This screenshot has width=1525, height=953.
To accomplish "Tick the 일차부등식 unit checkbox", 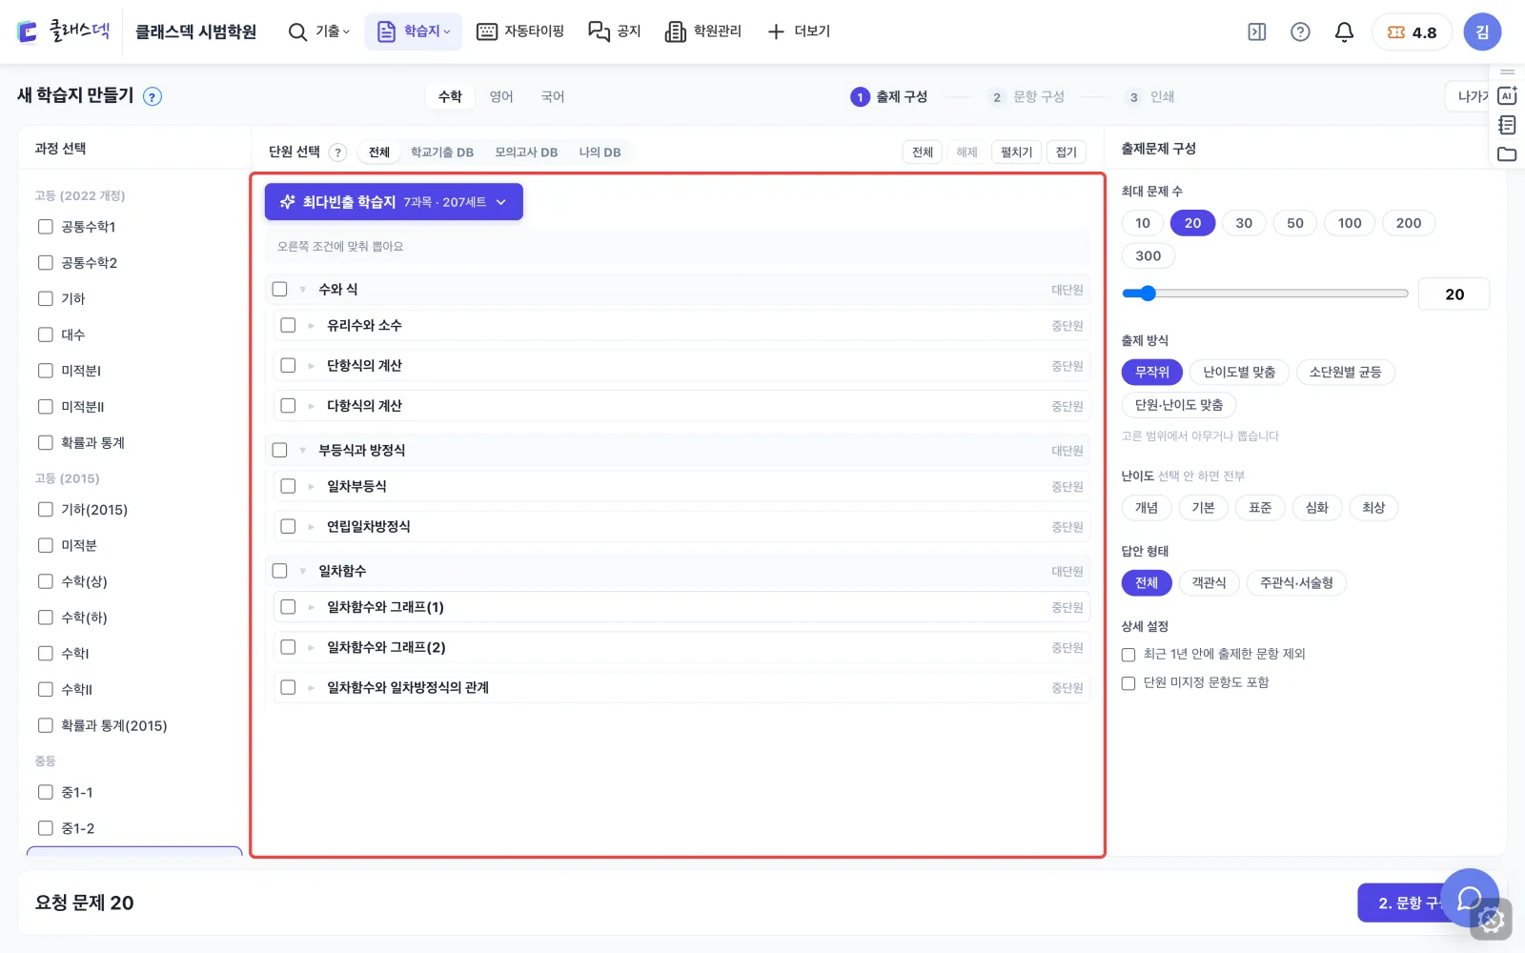I will tap(288, 486).
